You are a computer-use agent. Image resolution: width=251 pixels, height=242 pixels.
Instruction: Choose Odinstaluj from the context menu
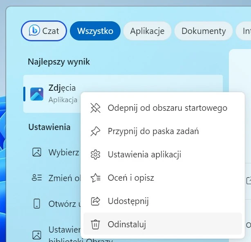pos(127,224)
